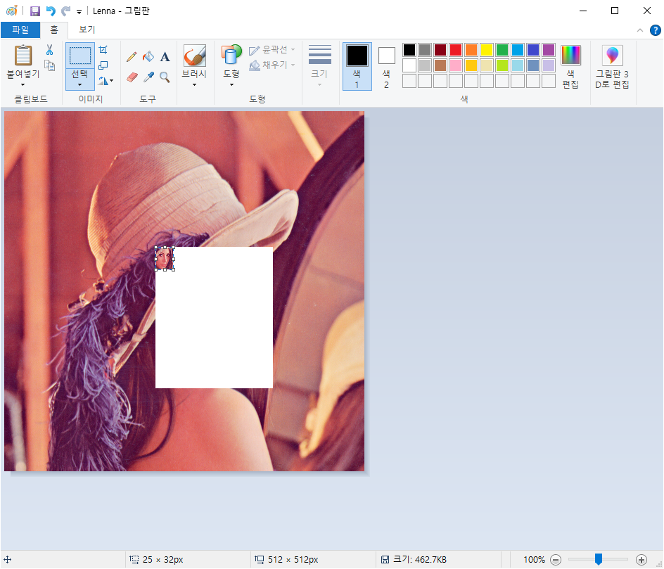The width and height of the screenshot is (664, 569).
Task: Pick the brown color swatch
Action: coord(440,65)
